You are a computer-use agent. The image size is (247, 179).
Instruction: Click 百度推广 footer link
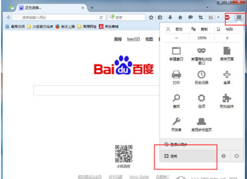162,177
